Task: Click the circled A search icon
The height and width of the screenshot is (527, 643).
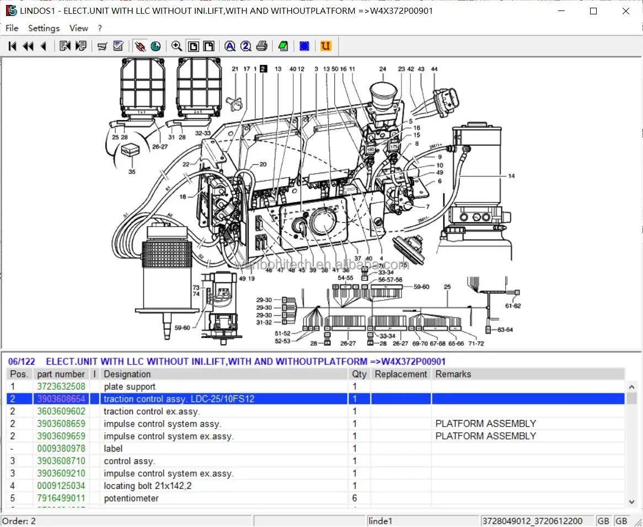Action: pos(230,46)
